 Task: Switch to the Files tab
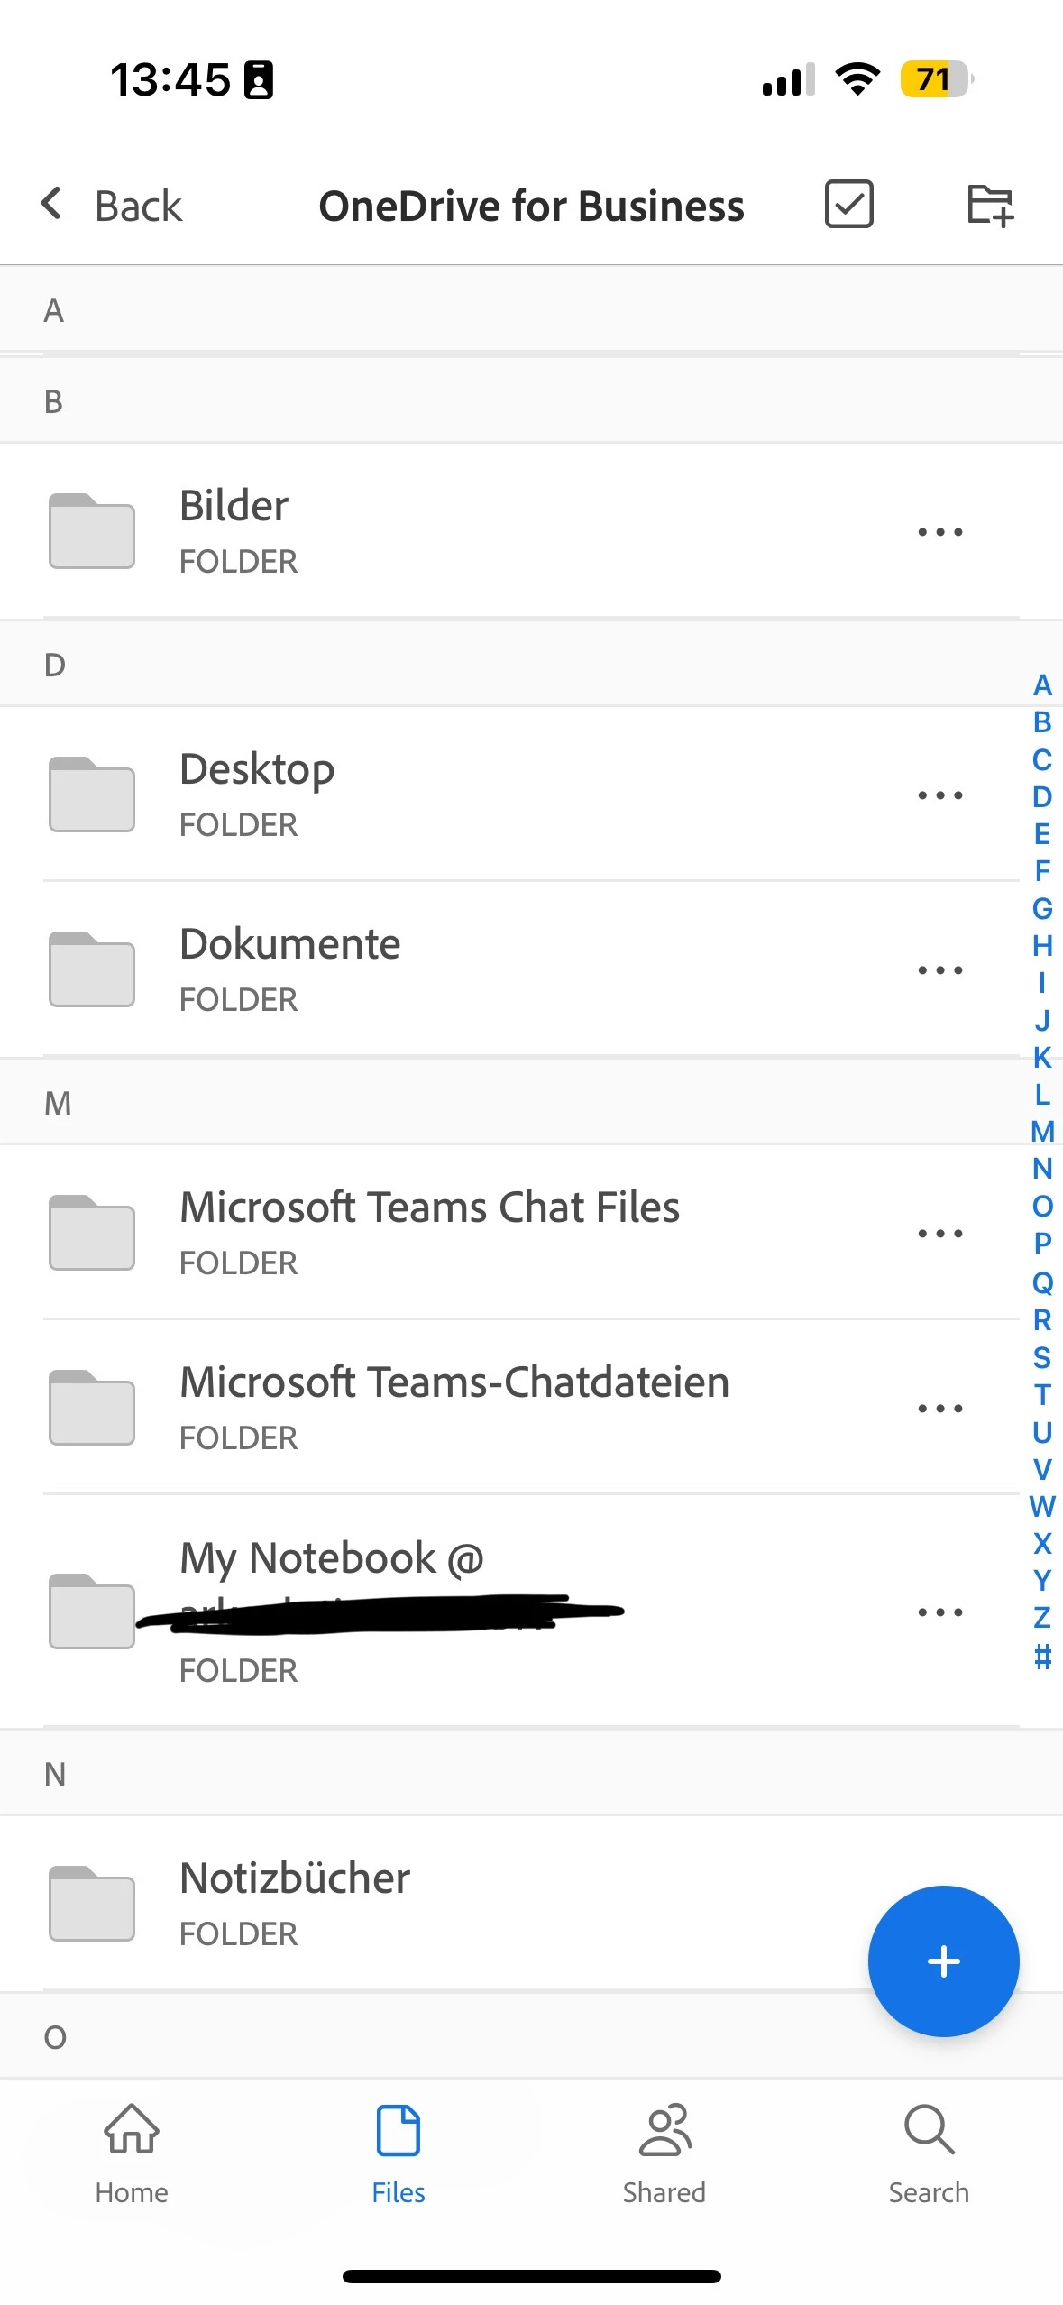coord(399,2155)
